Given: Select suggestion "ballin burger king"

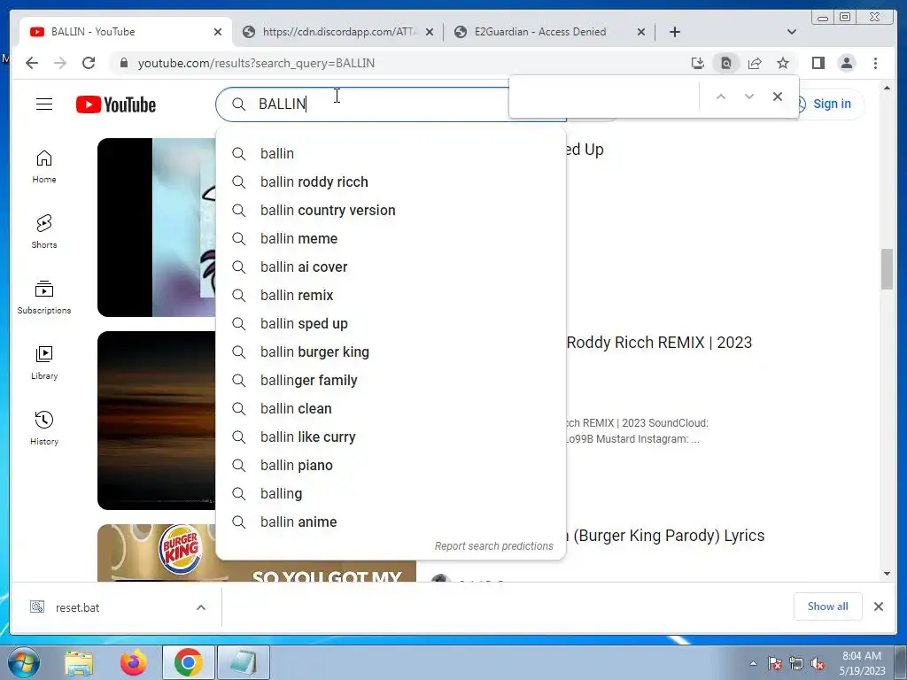Looking at the screenshot, I should (391, 352).
